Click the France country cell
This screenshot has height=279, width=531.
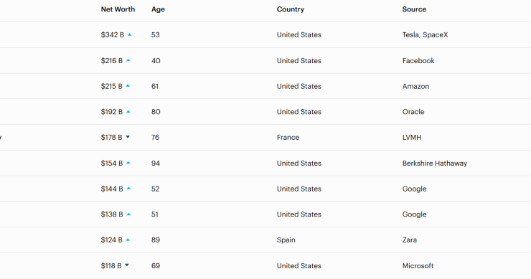click(288, 138)
